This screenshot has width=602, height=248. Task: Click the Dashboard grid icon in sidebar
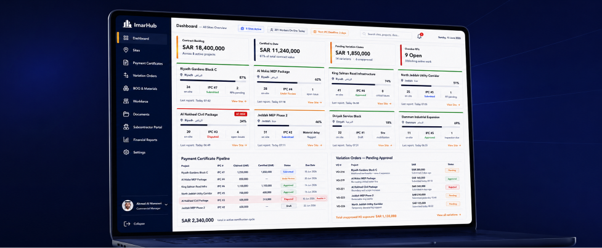click(126, 38)
